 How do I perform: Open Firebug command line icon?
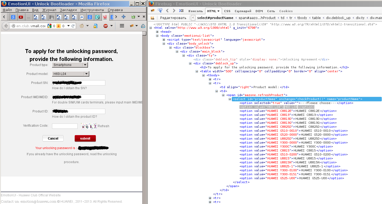(181, 11)
